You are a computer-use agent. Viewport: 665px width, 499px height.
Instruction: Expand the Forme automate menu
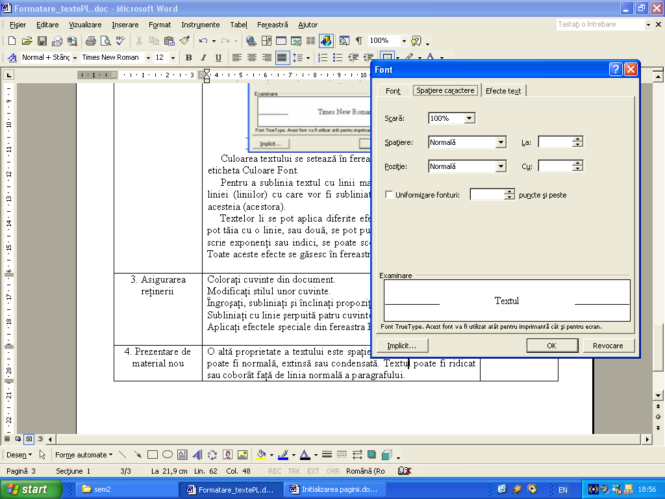(84, 455)
